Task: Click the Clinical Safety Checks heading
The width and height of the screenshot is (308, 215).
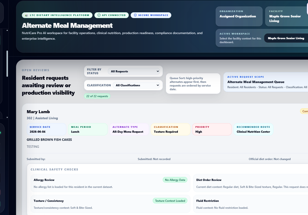Action: 54,169
